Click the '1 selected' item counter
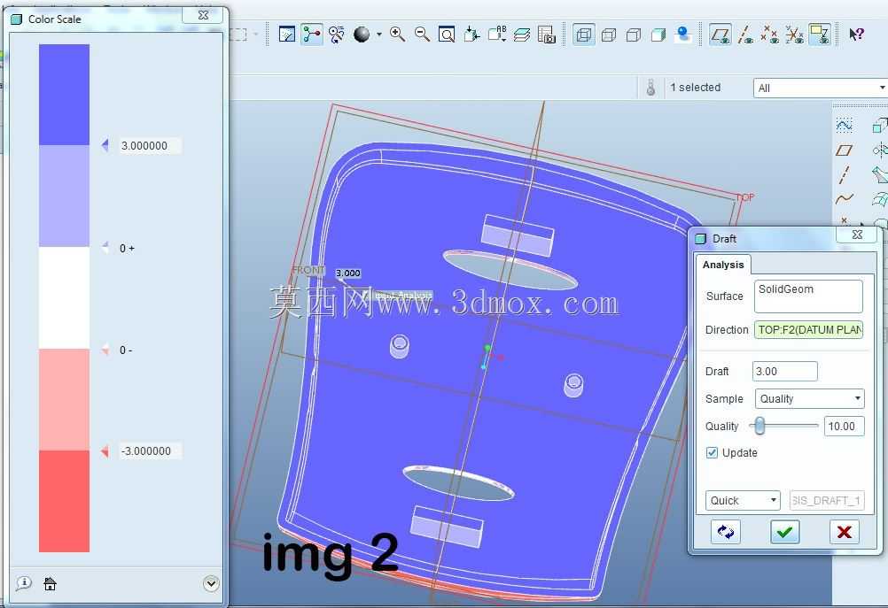This screenshot has width=888, height=608. (696, 88)
